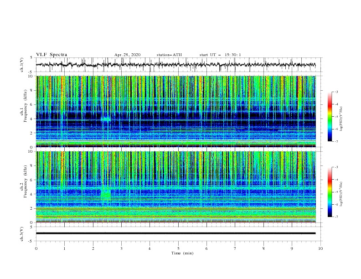361x279 pixels.
Task: Click the ch.1(V) waveform trace
Action: [x=175, y=65]
